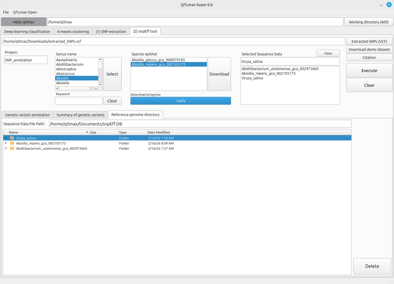Click the download progress bar

(x=180, y=101)
